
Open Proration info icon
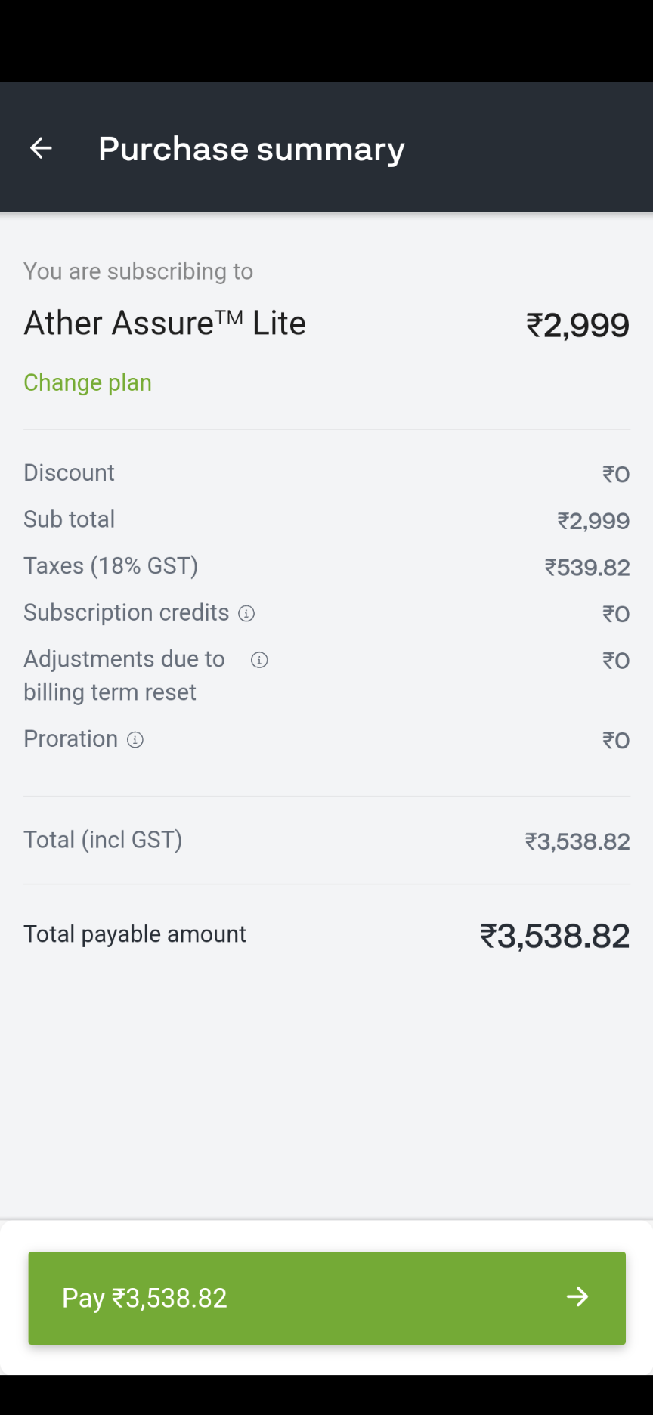(x=135, y=740)
